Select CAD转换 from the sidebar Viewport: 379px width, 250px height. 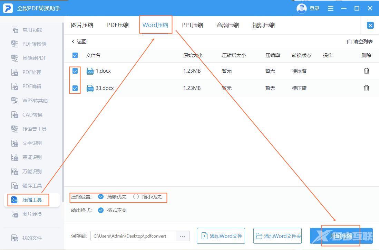point(32,115)
